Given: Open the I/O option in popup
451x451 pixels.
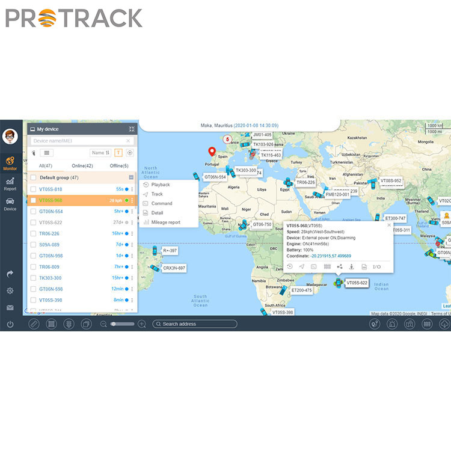Looking at the screenshot, I should click(x=377, y=267).
